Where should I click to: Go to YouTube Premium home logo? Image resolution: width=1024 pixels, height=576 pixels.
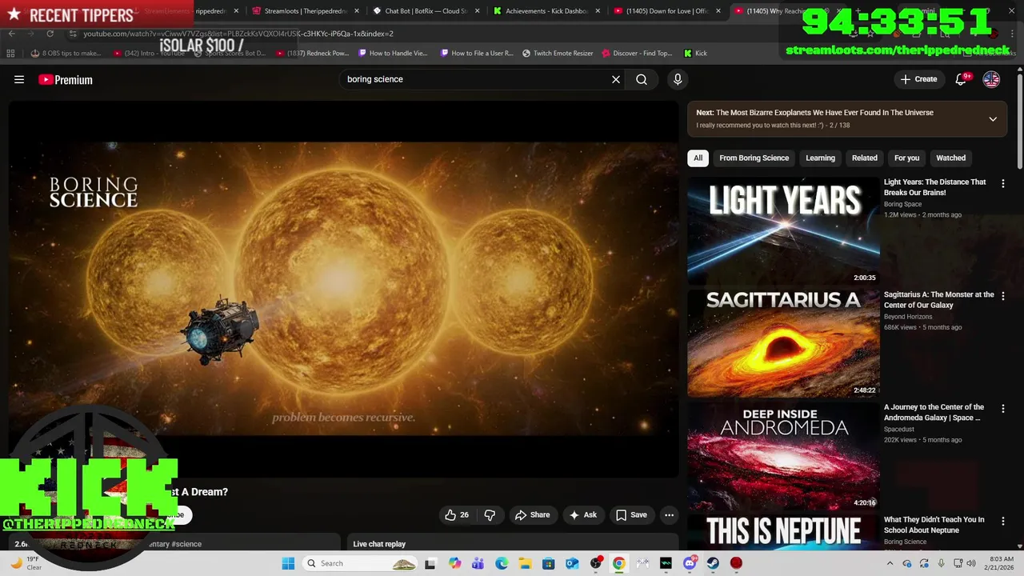66,79
